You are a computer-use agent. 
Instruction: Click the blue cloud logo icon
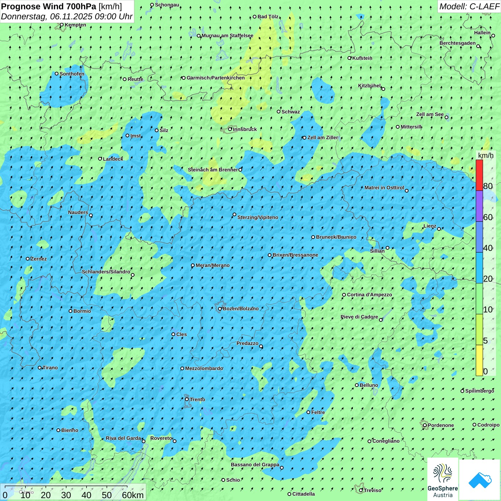(480, 480)
